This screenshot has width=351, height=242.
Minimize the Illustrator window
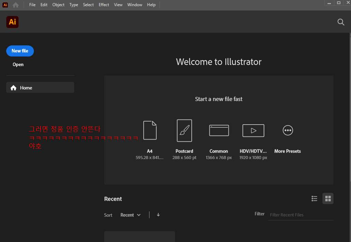[x=329, y=3]
